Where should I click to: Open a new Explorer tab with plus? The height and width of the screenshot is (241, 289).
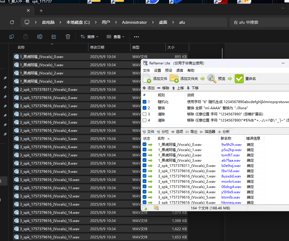(41, 11)
